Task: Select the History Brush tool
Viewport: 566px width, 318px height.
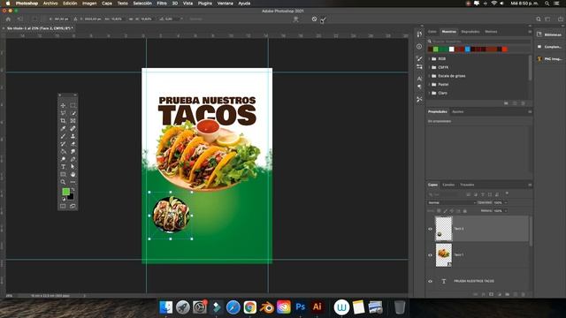Action: pos(63,144)
